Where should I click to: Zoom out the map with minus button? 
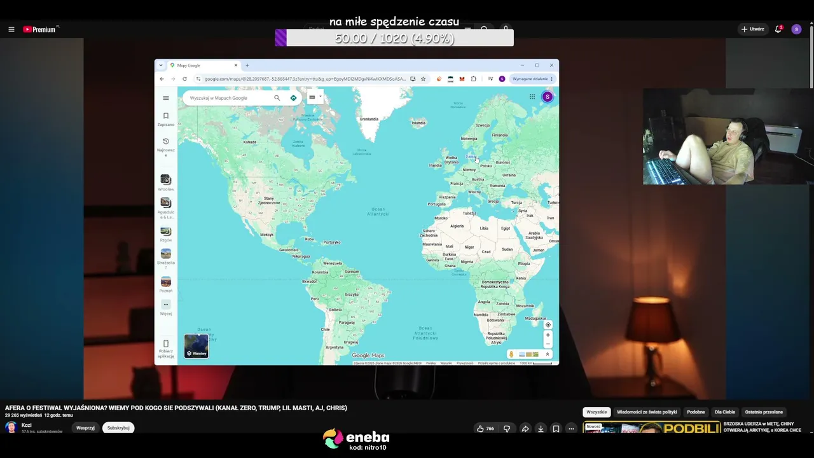(x=548, y=344)
